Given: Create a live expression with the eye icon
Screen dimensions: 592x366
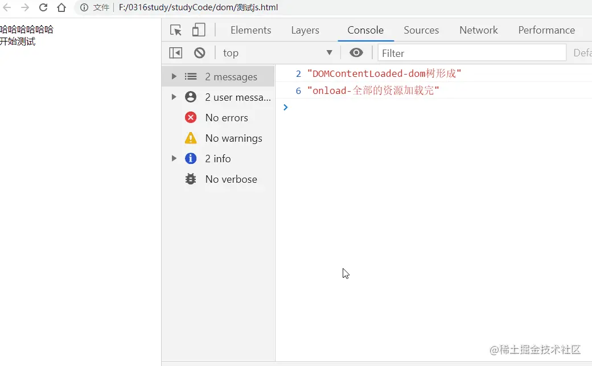Looking at the screenshot, I should coord(356,52).
